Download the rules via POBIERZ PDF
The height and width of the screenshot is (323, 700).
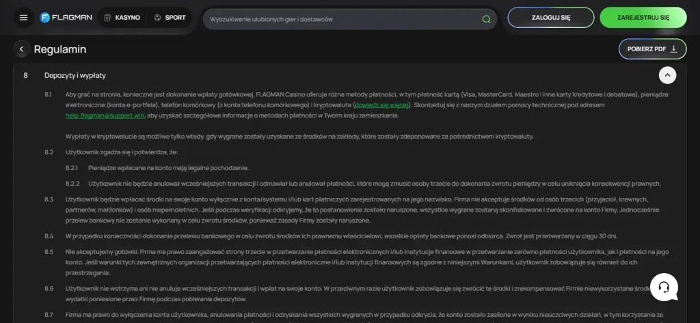(x=652, y=49)
